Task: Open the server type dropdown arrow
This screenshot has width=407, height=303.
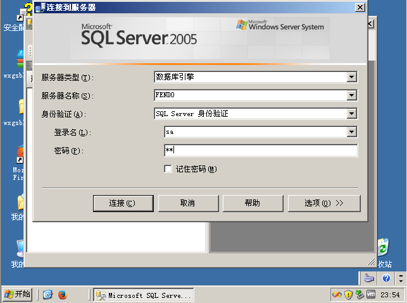Action: 351,77
